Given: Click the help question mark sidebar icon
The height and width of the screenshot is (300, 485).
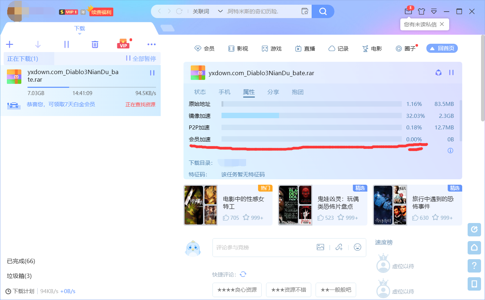Looking at the screenshot, I should point(474,266).
